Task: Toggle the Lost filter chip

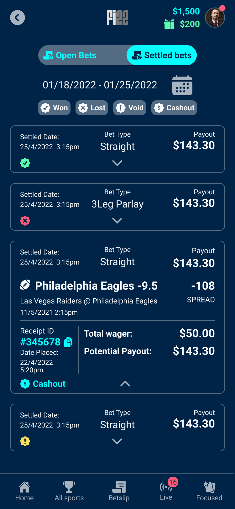Action: click(92, 108)
